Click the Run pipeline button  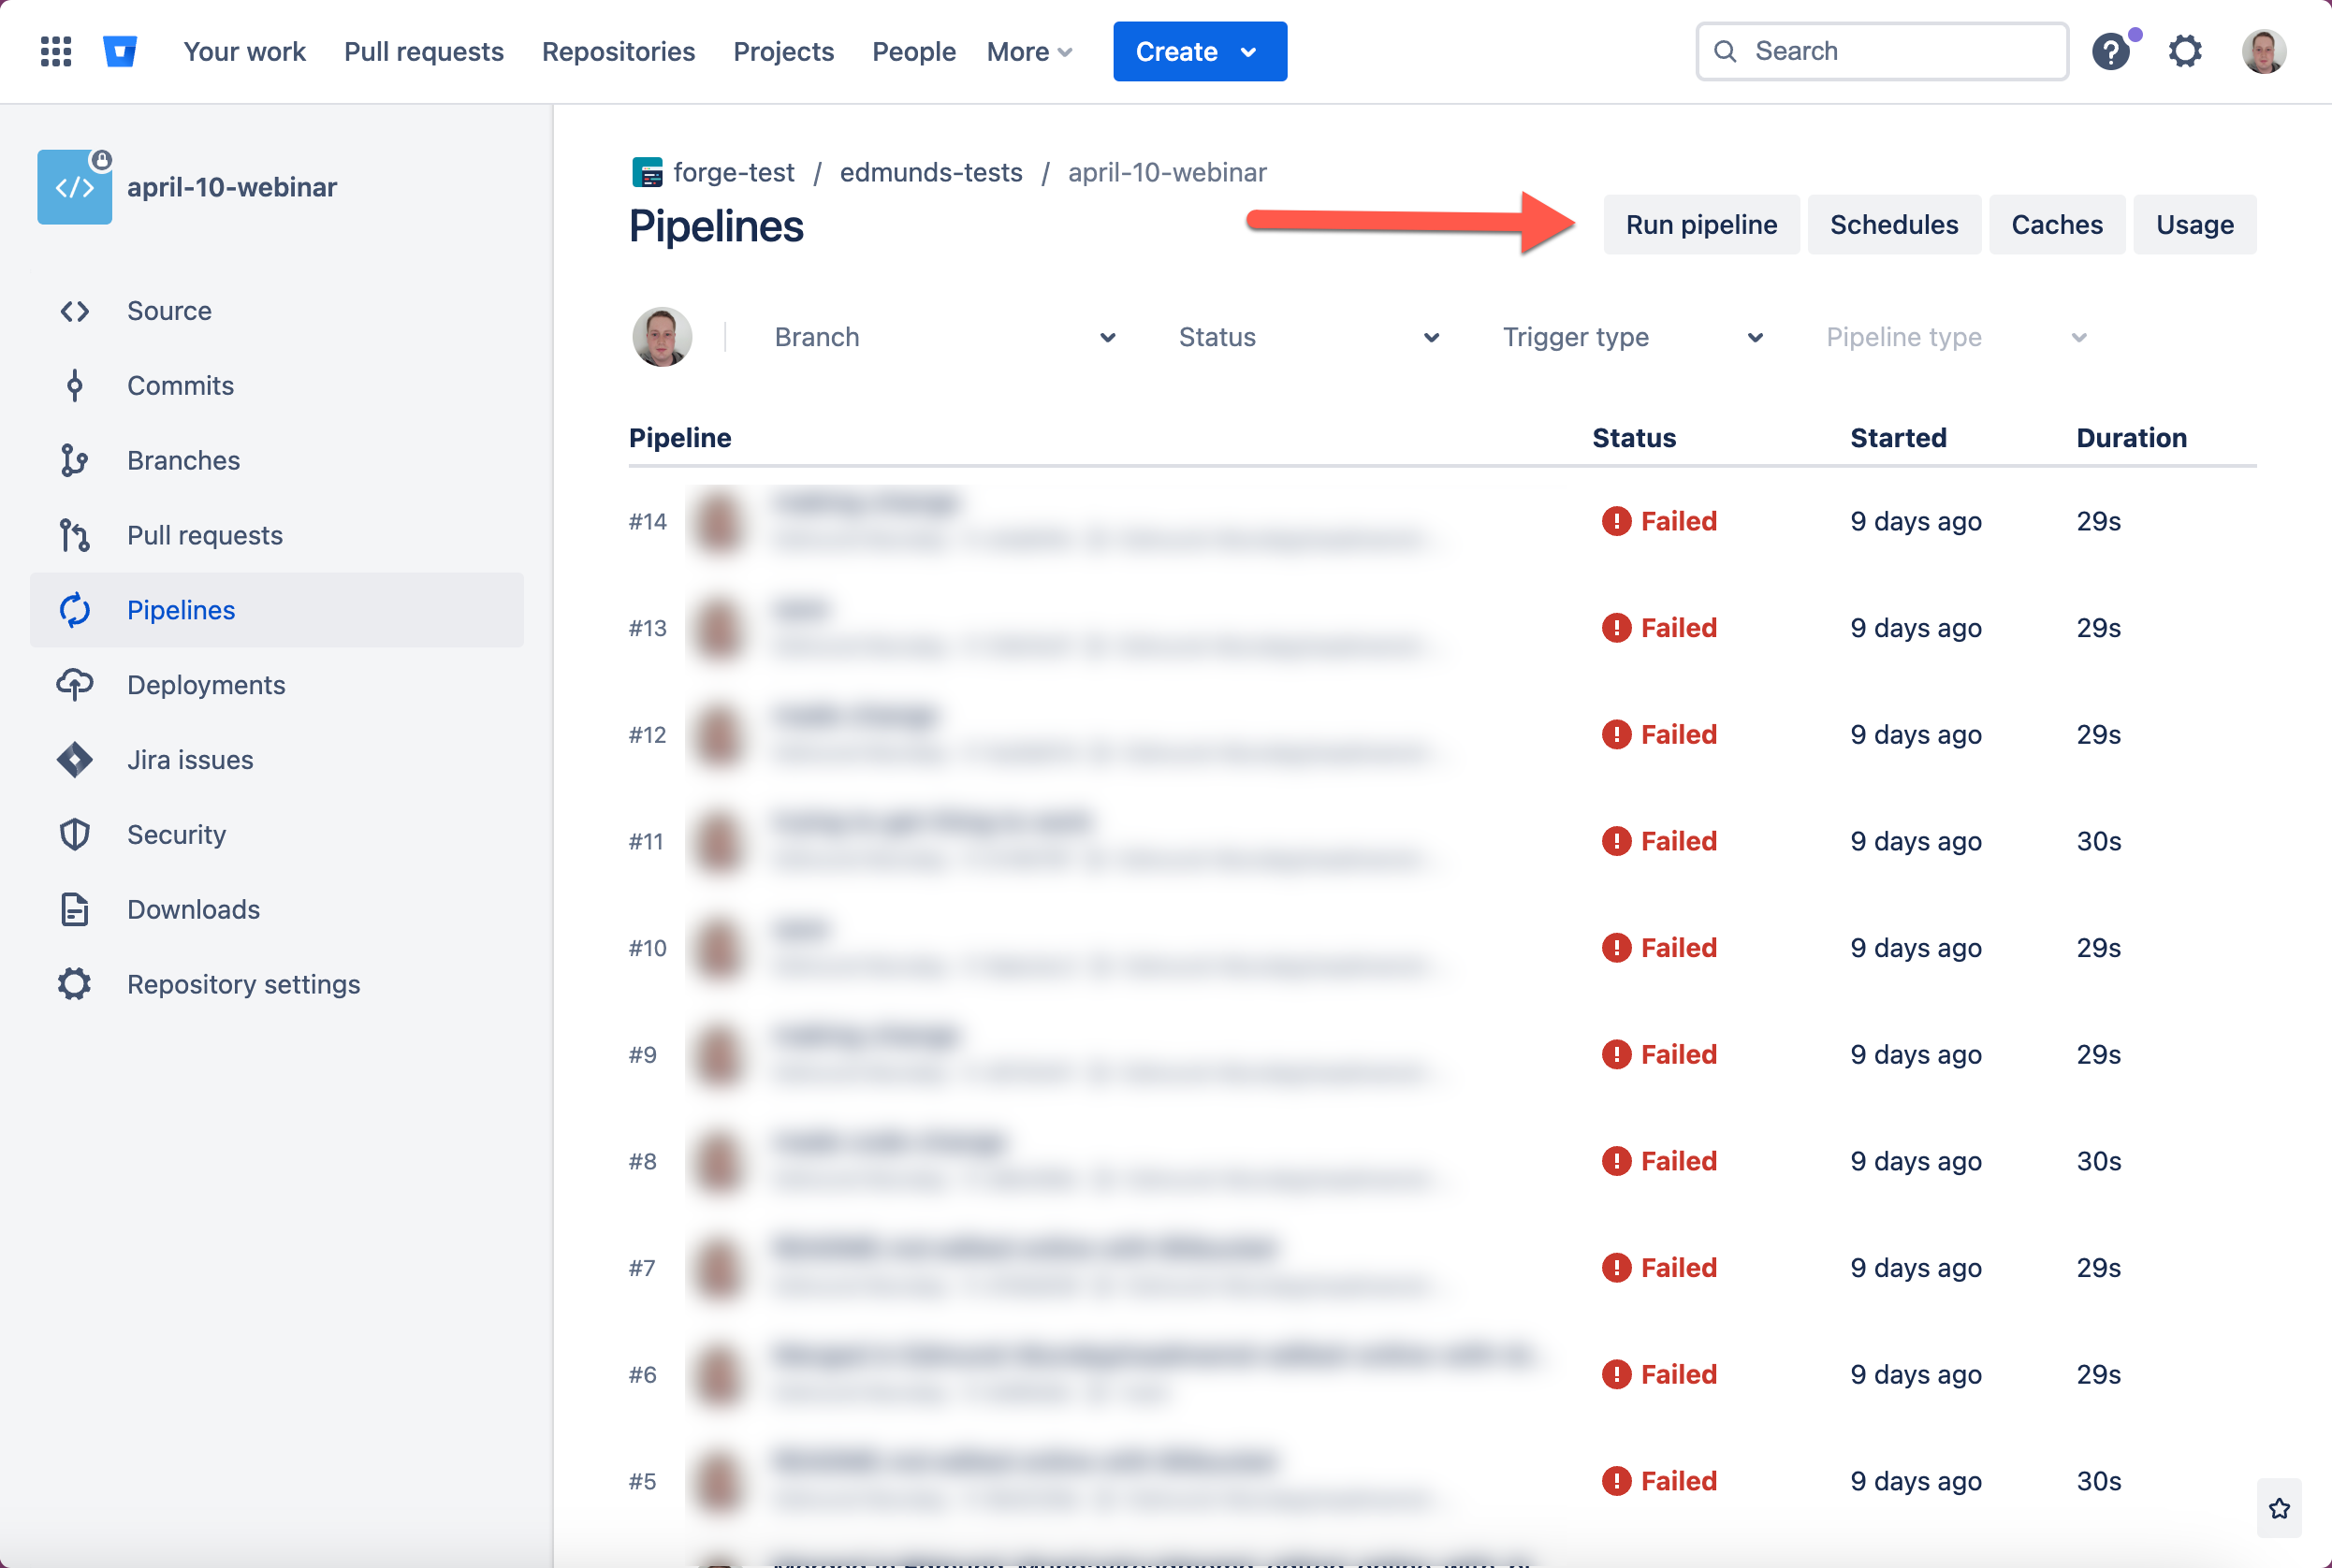[x=1700, y=224]
